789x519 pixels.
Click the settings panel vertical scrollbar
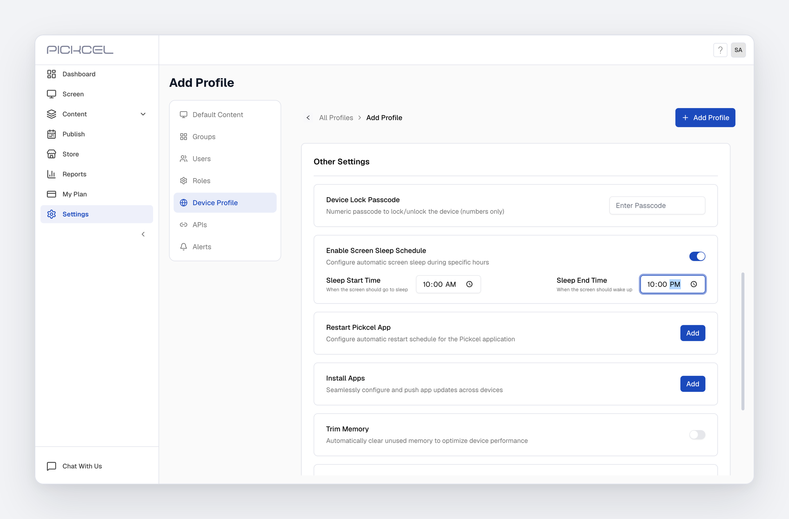point(743,341)
